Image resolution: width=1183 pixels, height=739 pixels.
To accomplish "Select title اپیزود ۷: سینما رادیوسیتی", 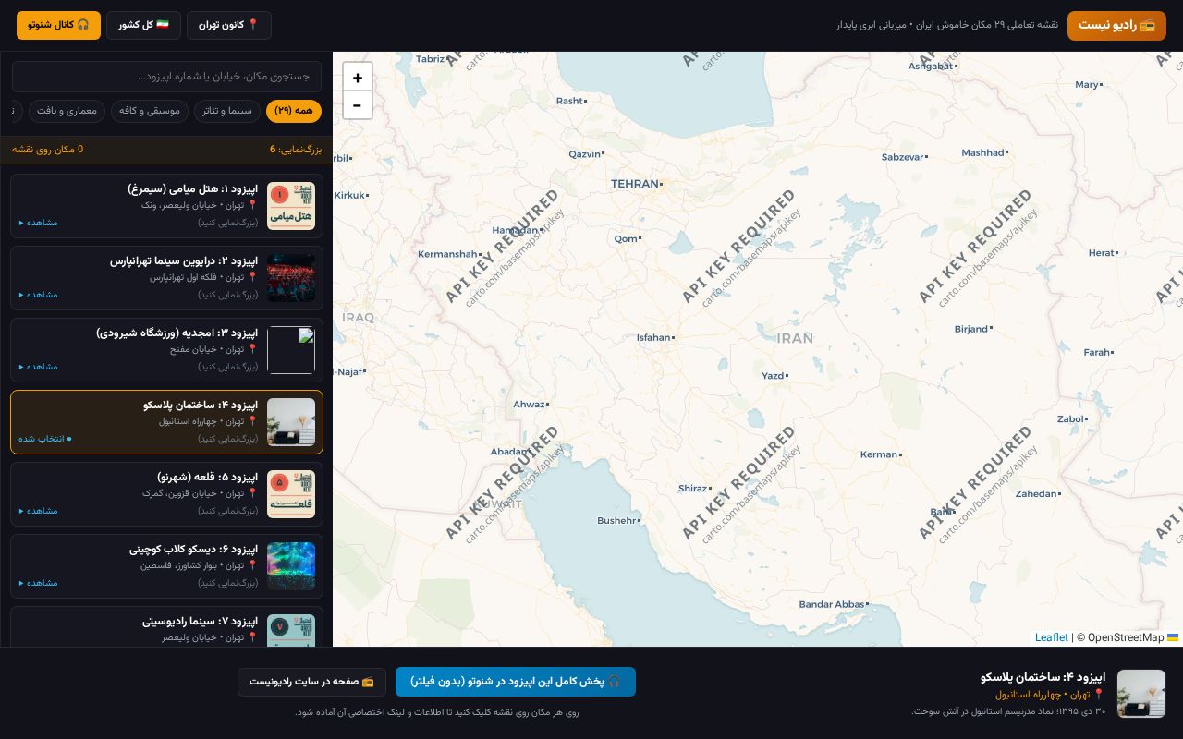I will click(x=201, y=621).
